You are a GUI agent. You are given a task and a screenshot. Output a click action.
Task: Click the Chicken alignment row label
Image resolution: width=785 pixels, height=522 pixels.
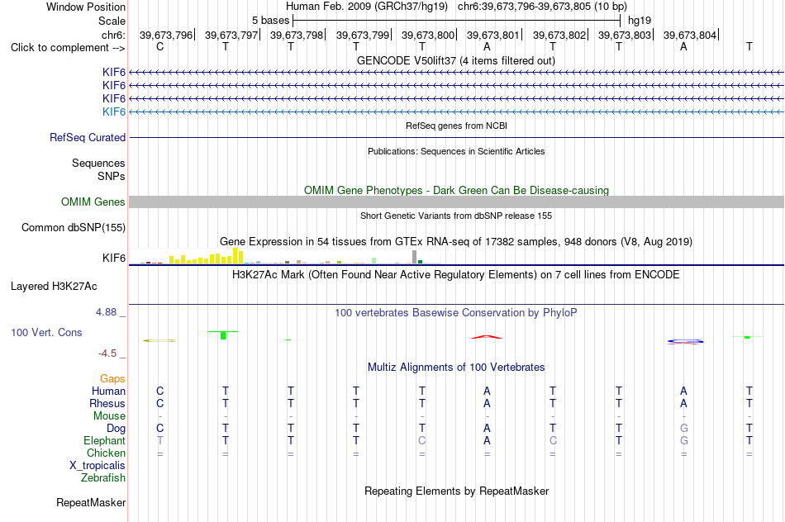(106, 453)
